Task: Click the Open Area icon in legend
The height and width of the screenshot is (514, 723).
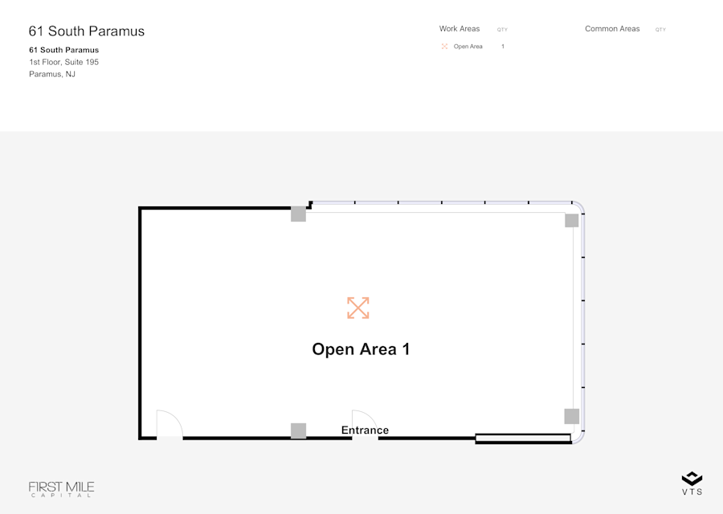Action: point(444,47)
